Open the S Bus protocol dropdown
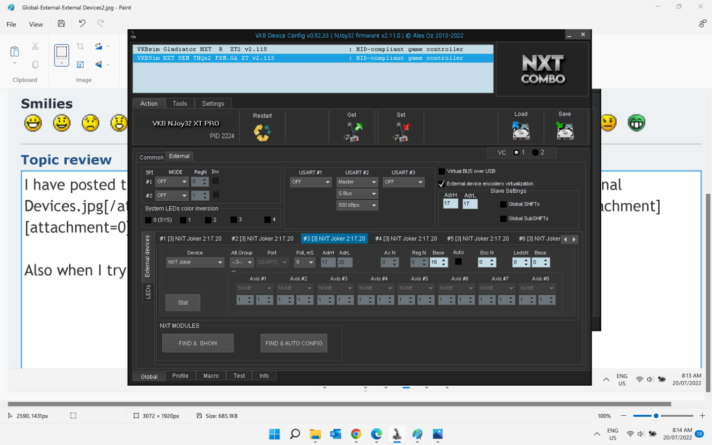Viewport: 712px width, 445px height. pos(357,194)
